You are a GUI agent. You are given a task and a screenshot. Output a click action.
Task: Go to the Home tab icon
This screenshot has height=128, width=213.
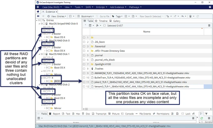pos(38,12)
